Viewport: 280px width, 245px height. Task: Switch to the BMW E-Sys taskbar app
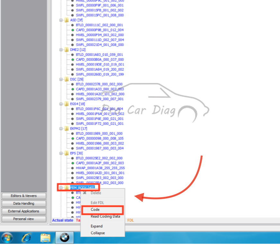65,238
